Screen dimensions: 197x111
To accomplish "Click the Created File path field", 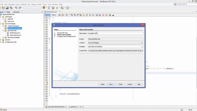I will (x=115, y=51).
